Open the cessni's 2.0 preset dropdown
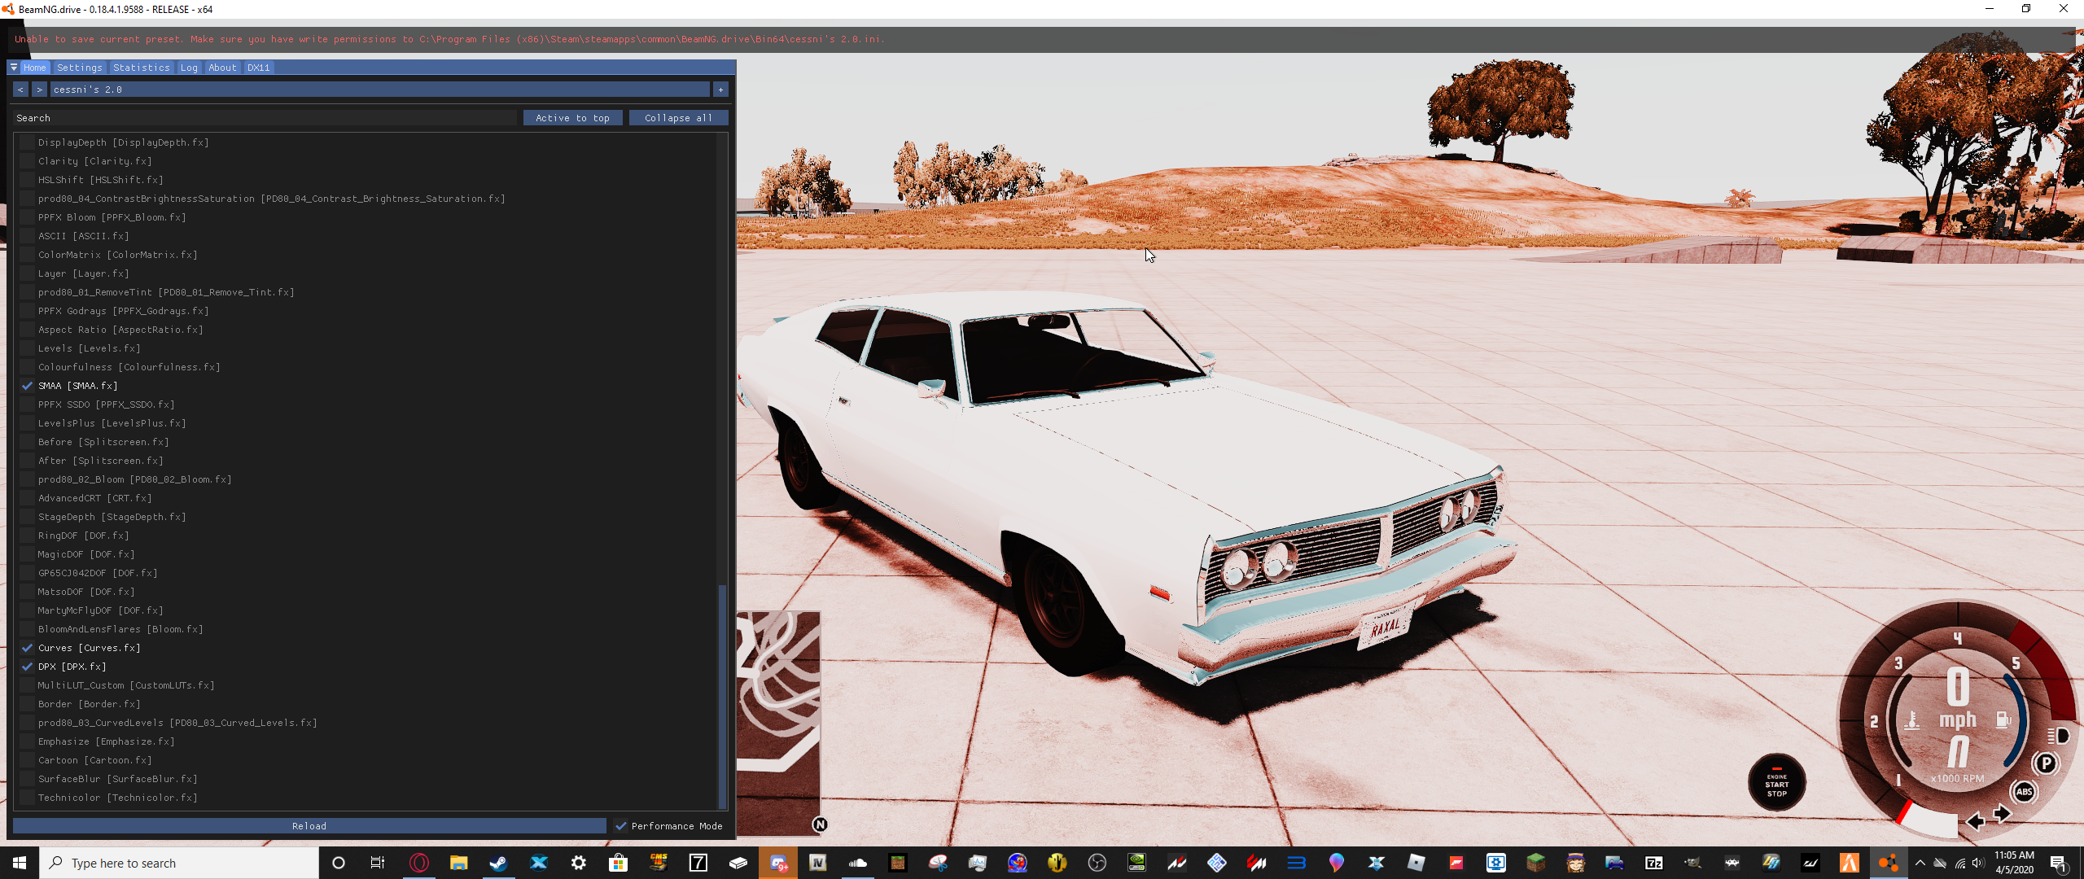Screen dimensions: 2084x879 [x=379, y=90]
